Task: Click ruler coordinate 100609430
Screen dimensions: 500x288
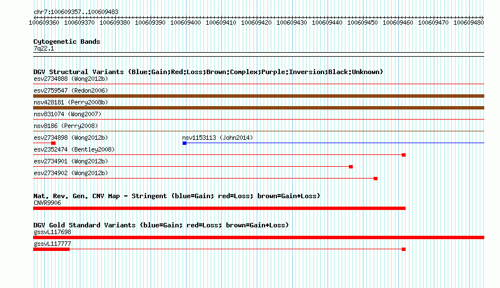Action: point(292,22)
